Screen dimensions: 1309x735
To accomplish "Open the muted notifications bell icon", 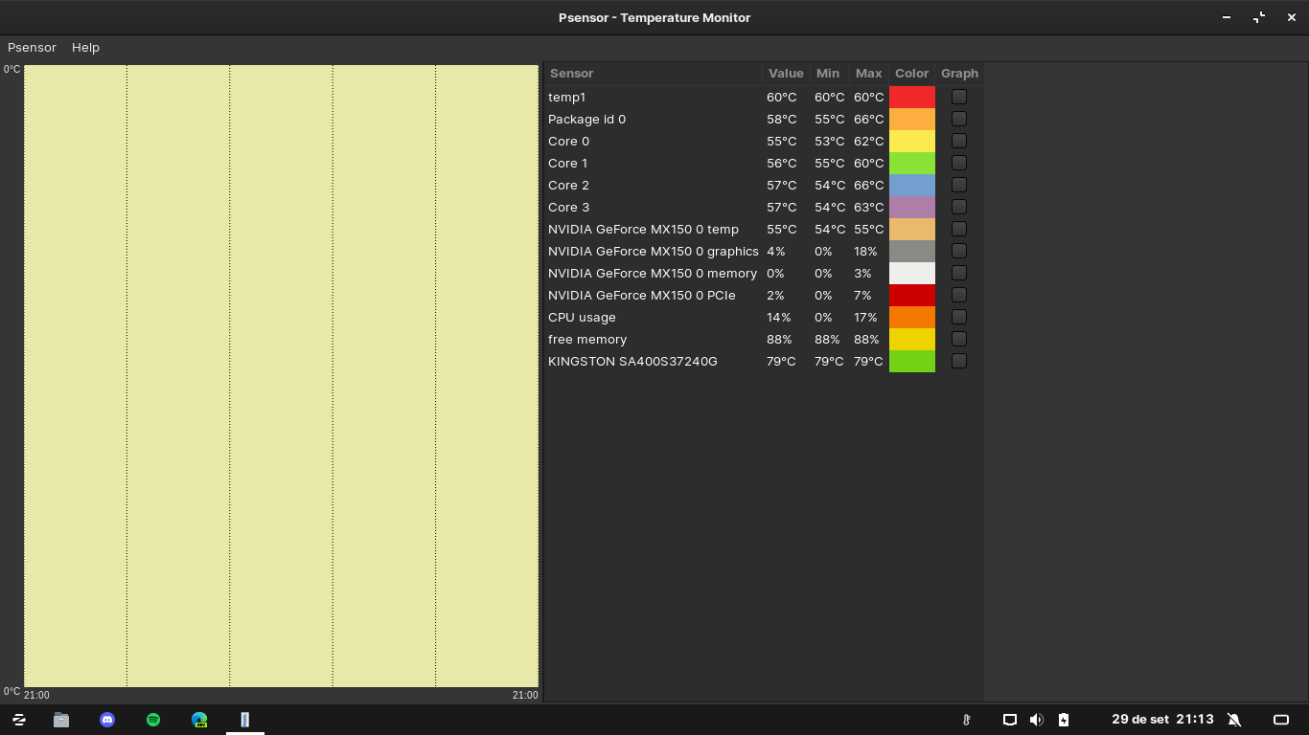I will click(1234, 720).
